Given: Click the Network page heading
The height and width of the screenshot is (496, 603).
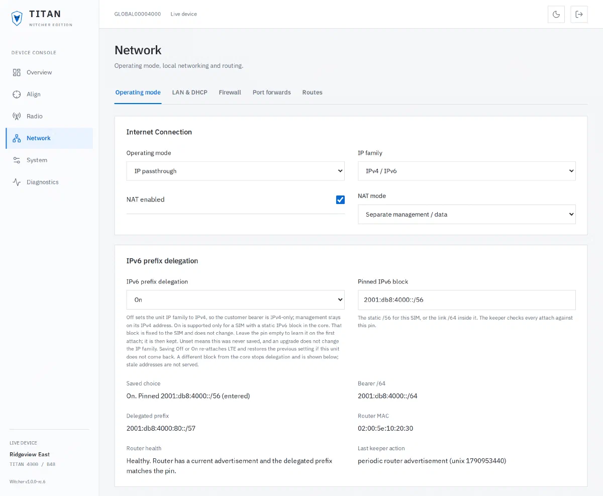Looking at the screenshot, I should coord(138,50).
